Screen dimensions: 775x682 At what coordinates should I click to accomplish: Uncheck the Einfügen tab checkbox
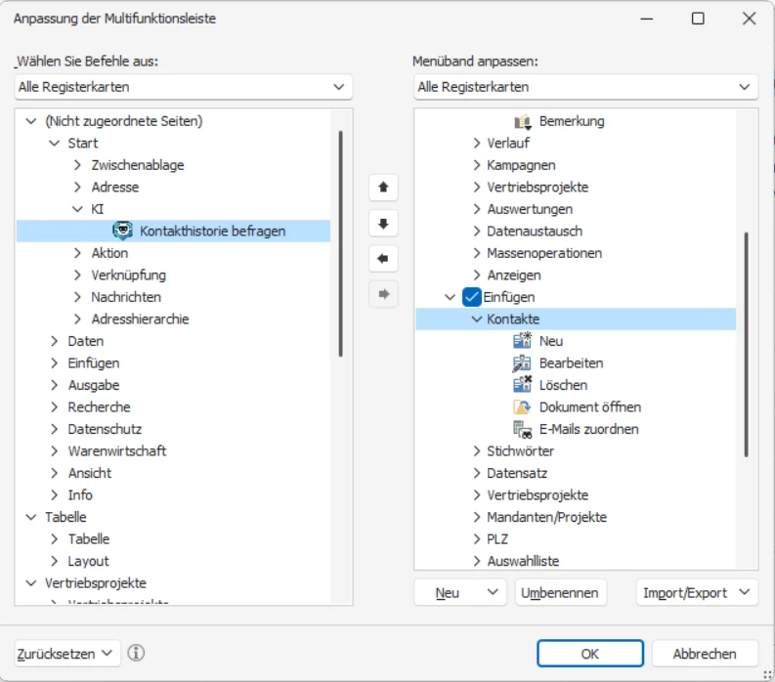[x=471, y=297]
